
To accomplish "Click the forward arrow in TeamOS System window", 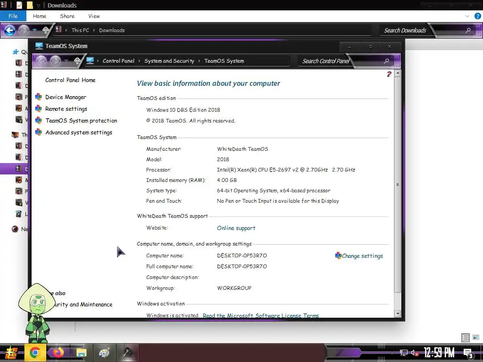I will [55, 61].
